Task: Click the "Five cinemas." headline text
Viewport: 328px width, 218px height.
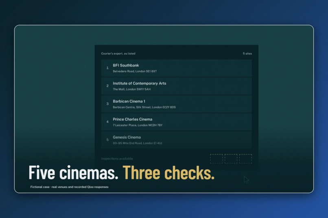Action: 73,173
